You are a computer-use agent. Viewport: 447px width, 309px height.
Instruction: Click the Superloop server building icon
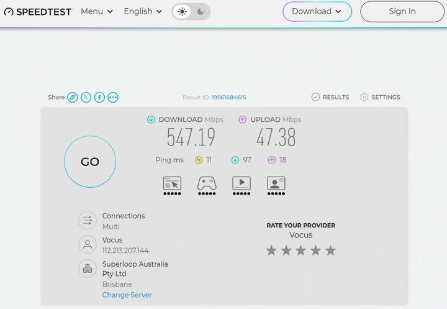[88, 269]
